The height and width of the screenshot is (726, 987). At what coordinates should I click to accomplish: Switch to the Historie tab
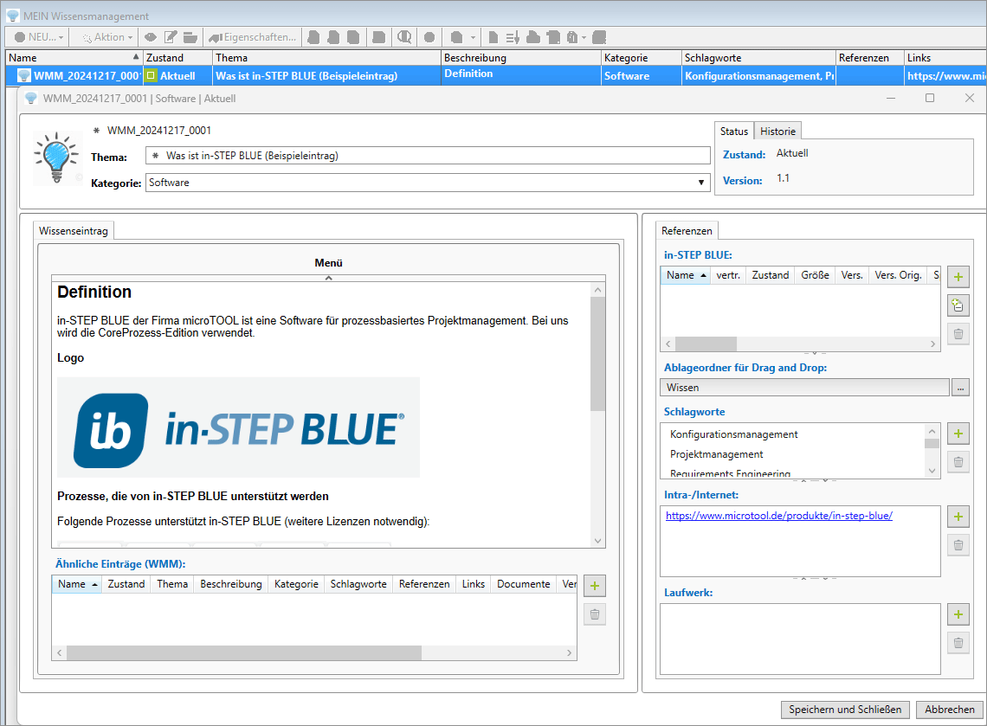[777, 131]
